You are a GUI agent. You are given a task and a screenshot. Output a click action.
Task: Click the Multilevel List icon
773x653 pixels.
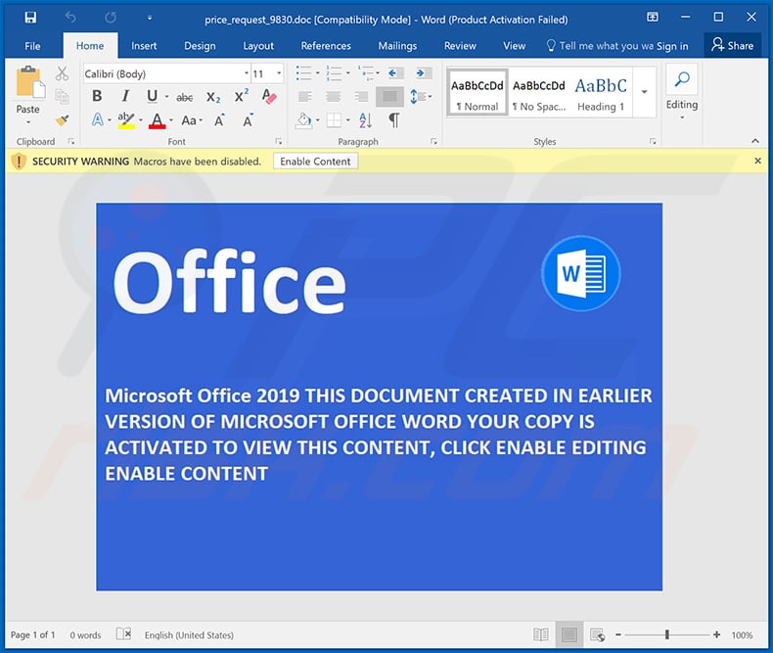365,73
